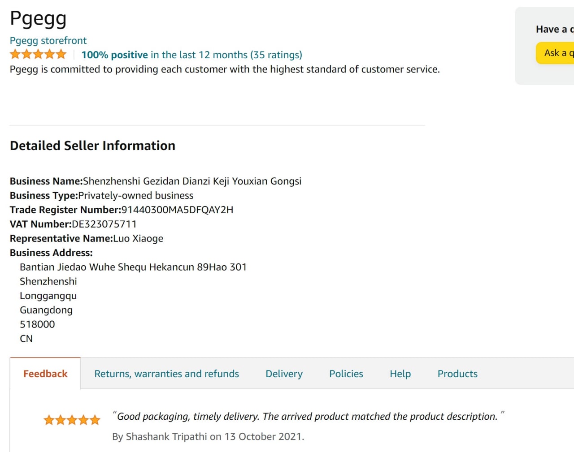Open the Pgegg storefront link
The image size is (574, 452).
tap(48, 41)
